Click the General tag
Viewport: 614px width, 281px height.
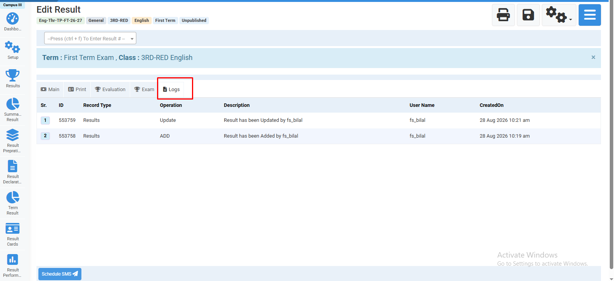(x=96, y=20)
